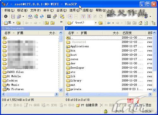The height and width of the screenshot is (115, 158).
Task: Click the right arrow of the local horizontal scrollbar
Action: (x=57, y=94)
